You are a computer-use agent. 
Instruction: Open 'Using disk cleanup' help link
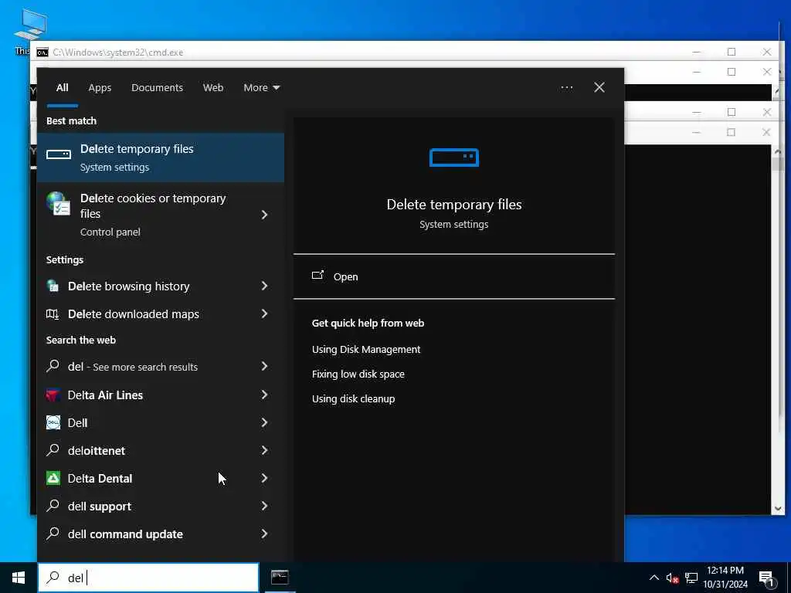(x=353, y=399)
